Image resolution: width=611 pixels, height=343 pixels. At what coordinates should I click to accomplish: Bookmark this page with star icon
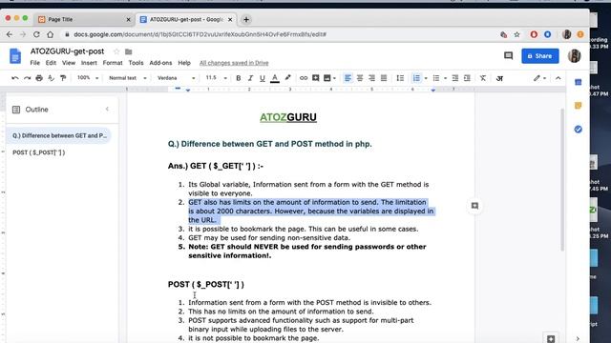[x=516, y=34]
